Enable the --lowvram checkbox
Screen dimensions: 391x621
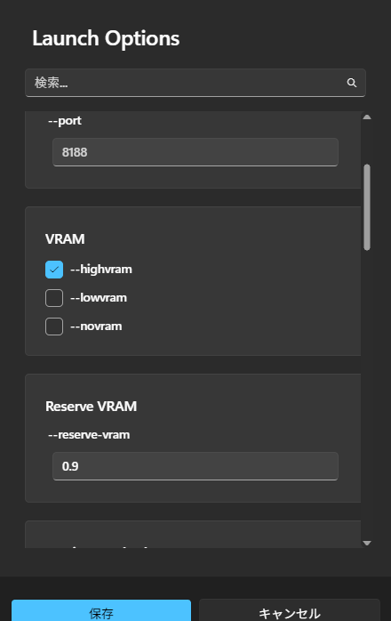(x=54, y=298)
